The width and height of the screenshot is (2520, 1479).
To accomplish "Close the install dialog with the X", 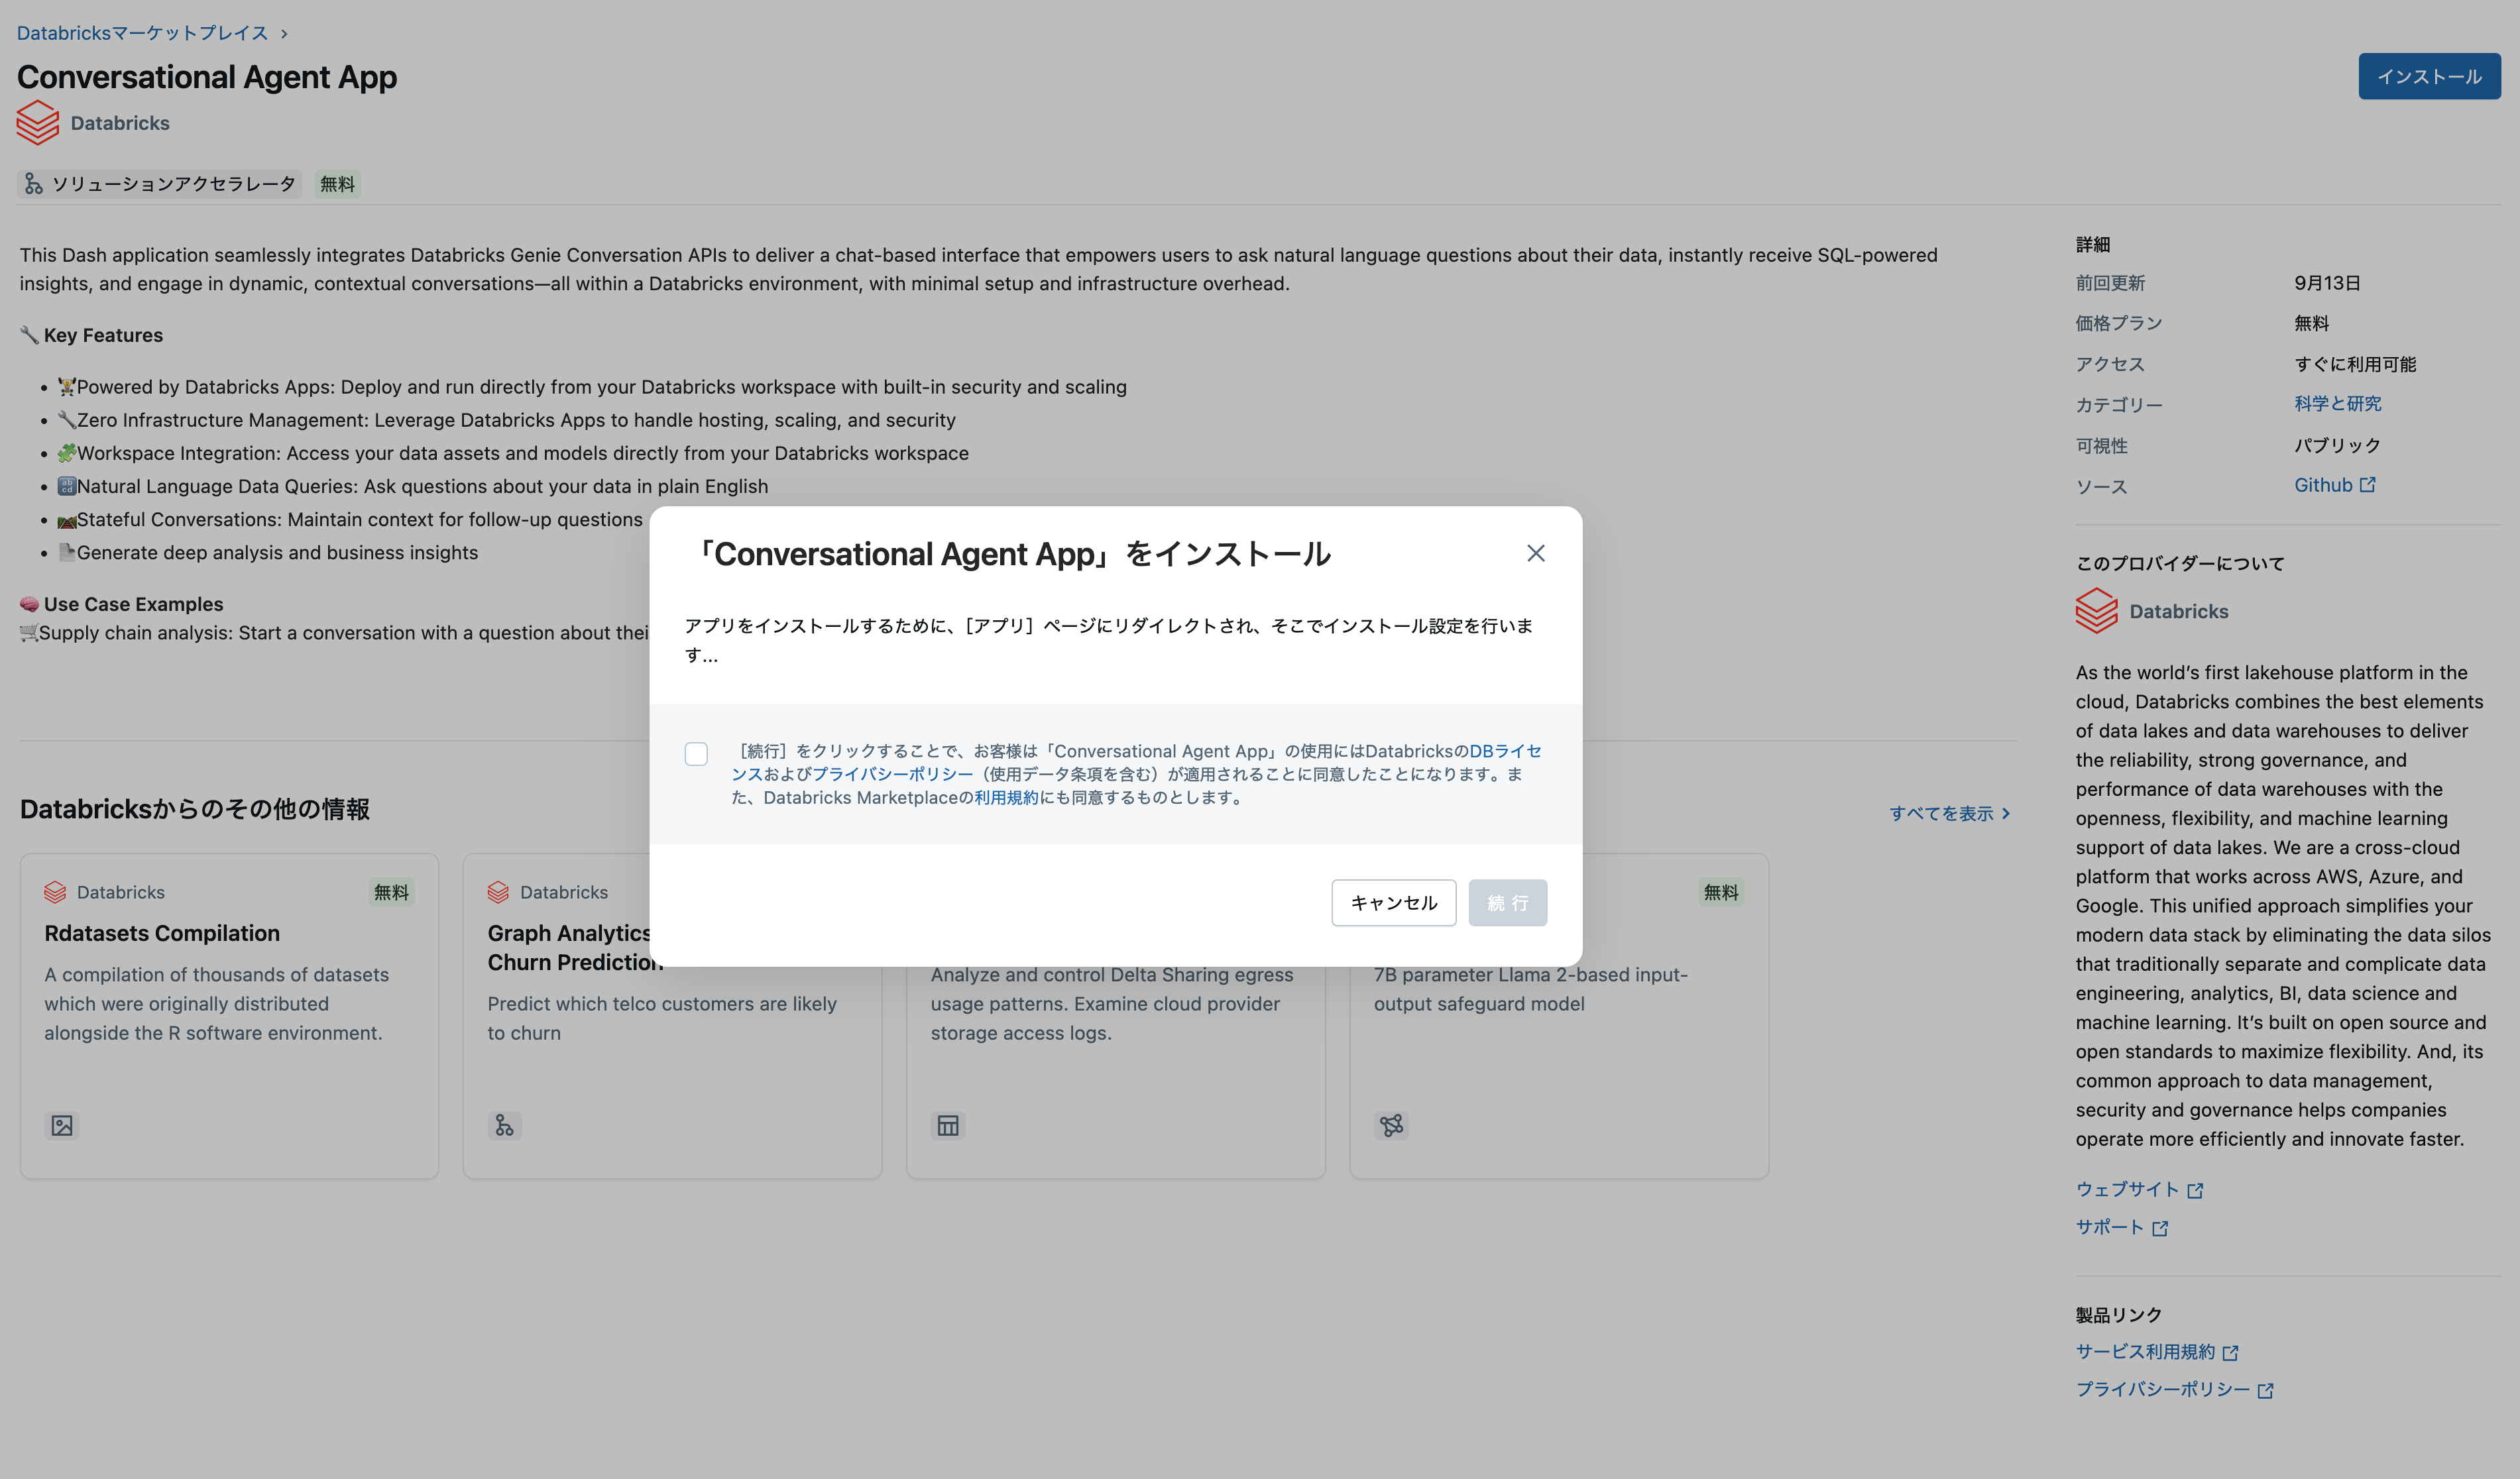I will click(1536, 552).
